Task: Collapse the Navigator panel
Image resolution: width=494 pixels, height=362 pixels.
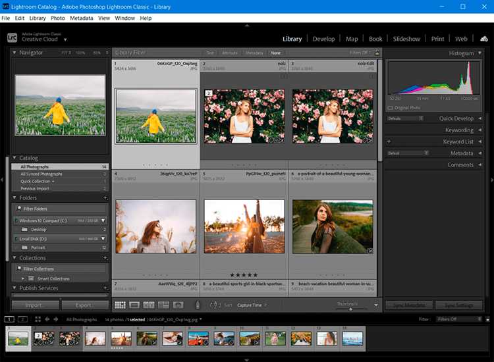Action: pyautogui.click(x=14, y=53)
